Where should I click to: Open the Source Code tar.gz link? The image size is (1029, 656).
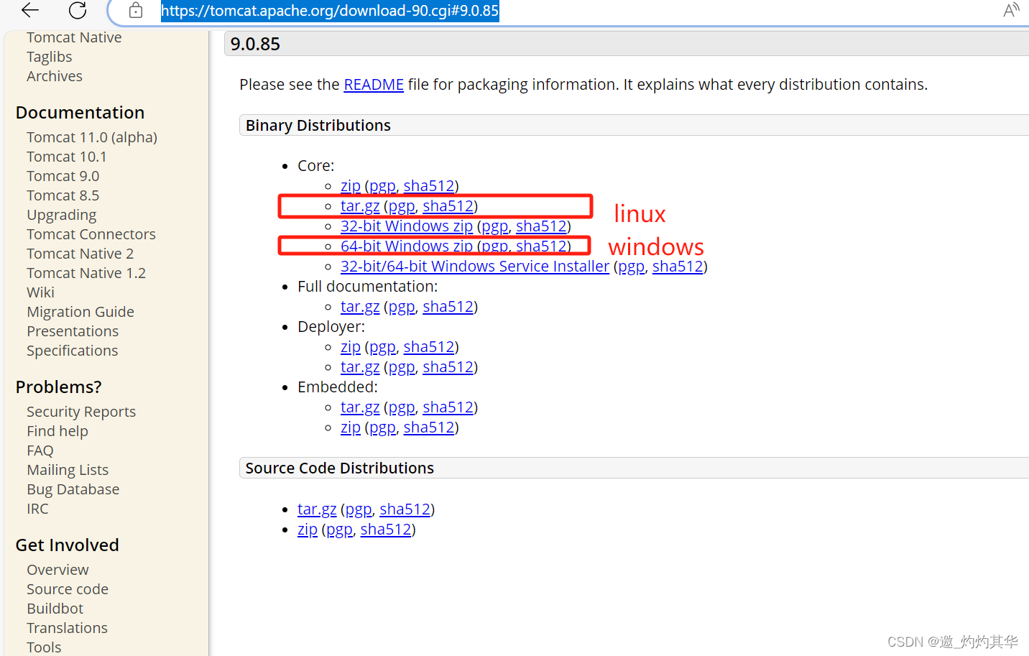point(317,509)
